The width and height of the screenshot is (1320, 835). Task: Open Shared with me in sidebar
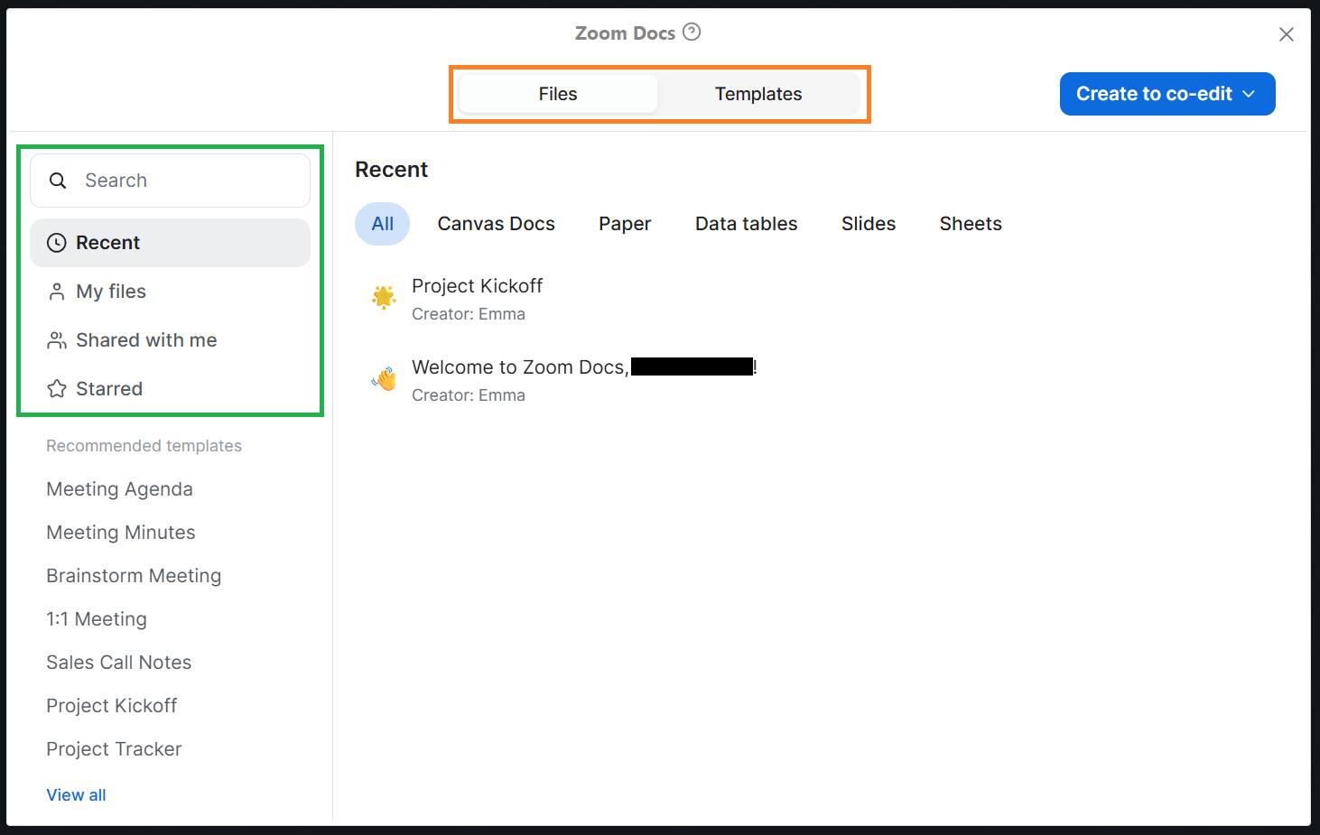pos(171,340)
